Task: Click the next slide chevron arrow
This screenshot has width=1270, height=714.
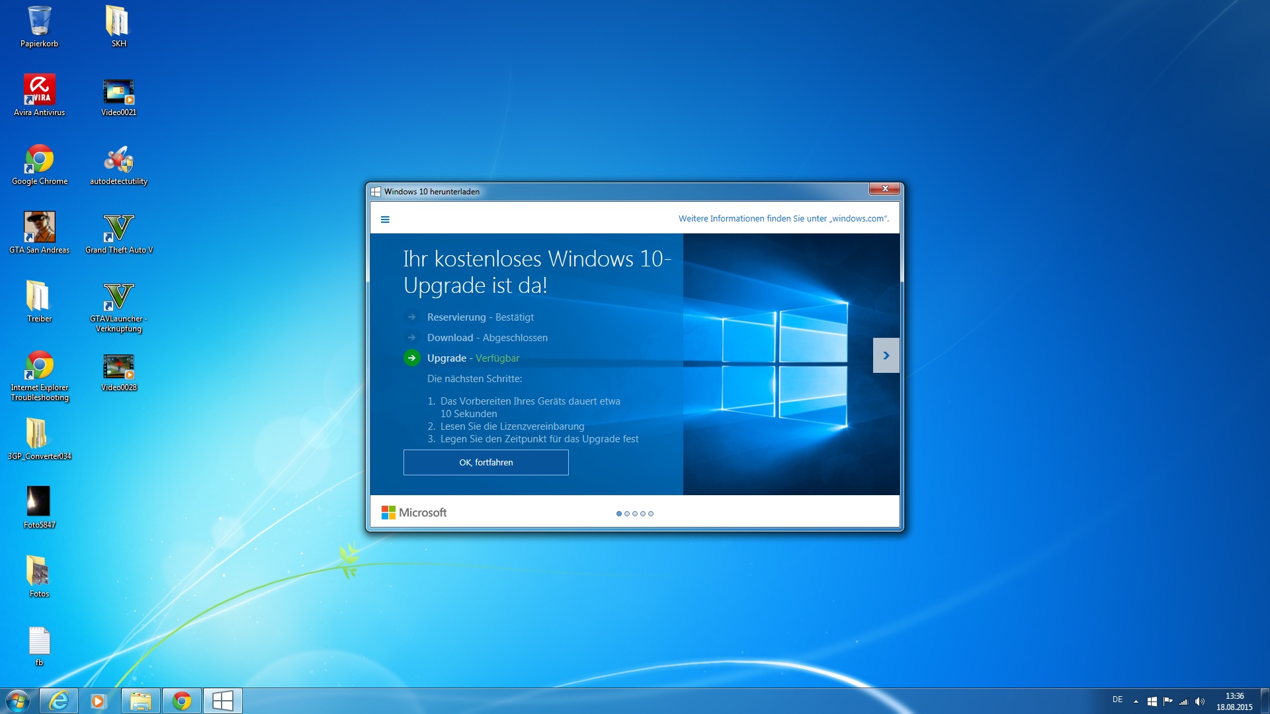Action: pos(886,356)
